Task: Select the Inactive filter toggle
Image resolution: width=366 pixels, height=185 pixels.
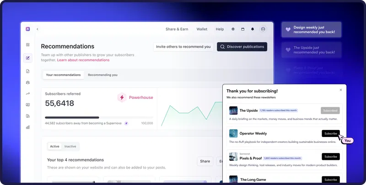Action: (70, 147)
